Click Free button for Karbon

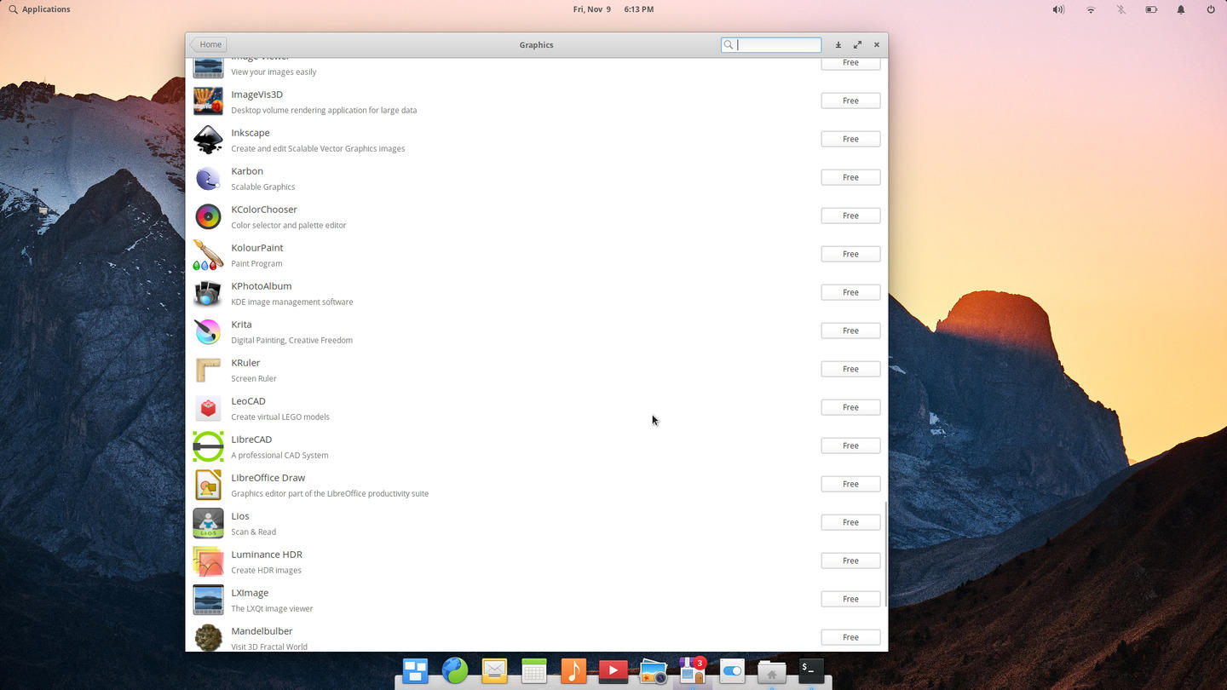(x=850, y=177)
